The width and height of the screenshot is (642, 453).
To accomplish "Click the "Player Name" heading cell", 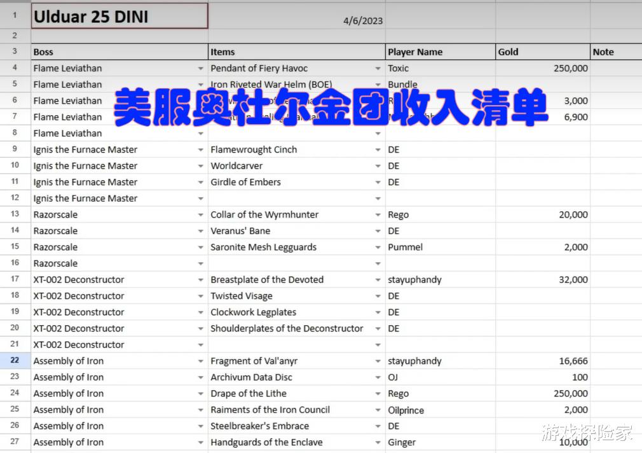I will pyautogui.click(x=441, y=52).
